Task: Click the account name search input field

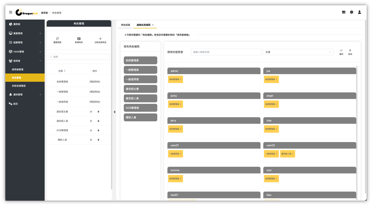Action: tap(226, 52)
